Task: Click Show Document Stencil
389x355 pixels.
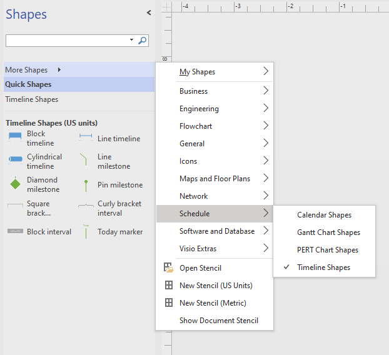Action: (x=215, y=320)
